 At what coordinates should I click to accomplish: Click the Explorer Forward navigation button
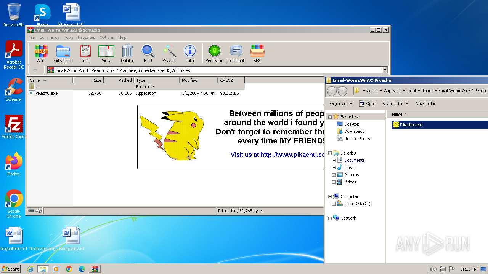click(343, 91)
